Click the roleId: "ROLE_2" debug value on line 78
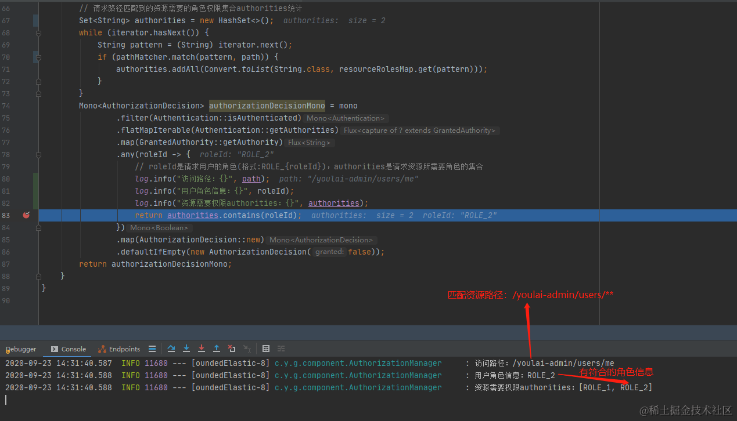 [236, 155]
